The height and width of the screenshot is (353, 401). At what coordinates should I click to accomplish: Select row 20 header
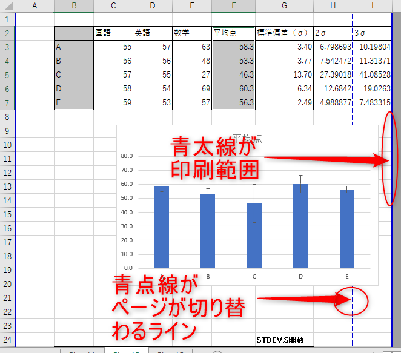7,284
